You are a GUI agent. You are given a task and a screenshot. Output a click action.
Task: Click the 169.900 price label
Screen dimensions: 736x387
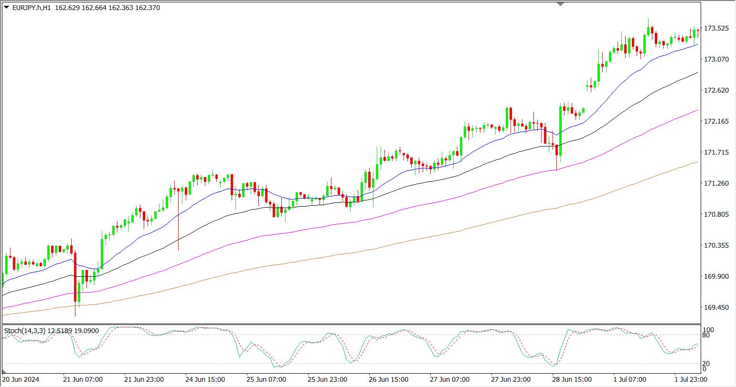(716, 276)
